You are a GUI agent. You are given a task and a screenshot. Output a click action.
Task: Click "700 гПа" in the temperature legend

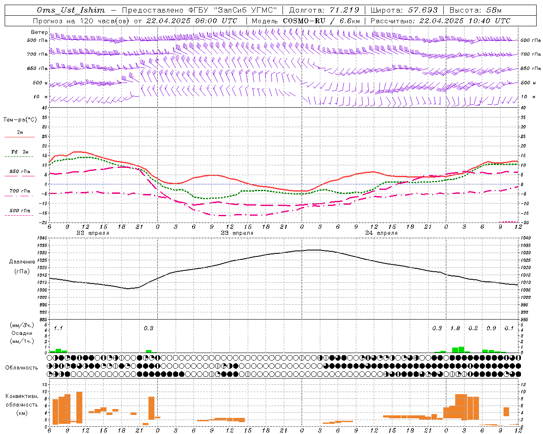(x=20, y=191)
